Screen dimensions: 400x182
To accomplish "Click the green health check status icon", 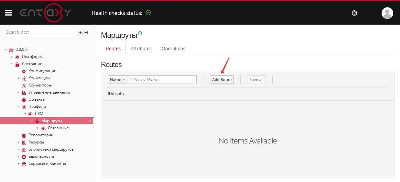I will [148, 13].
